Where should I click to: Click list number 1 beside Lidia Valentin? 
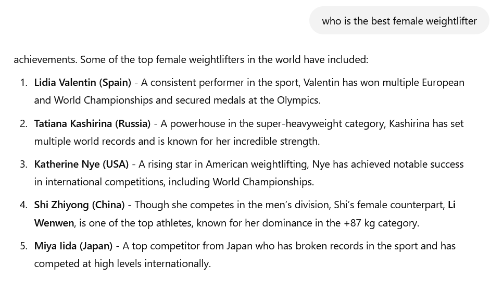click(x=23, y=82)
